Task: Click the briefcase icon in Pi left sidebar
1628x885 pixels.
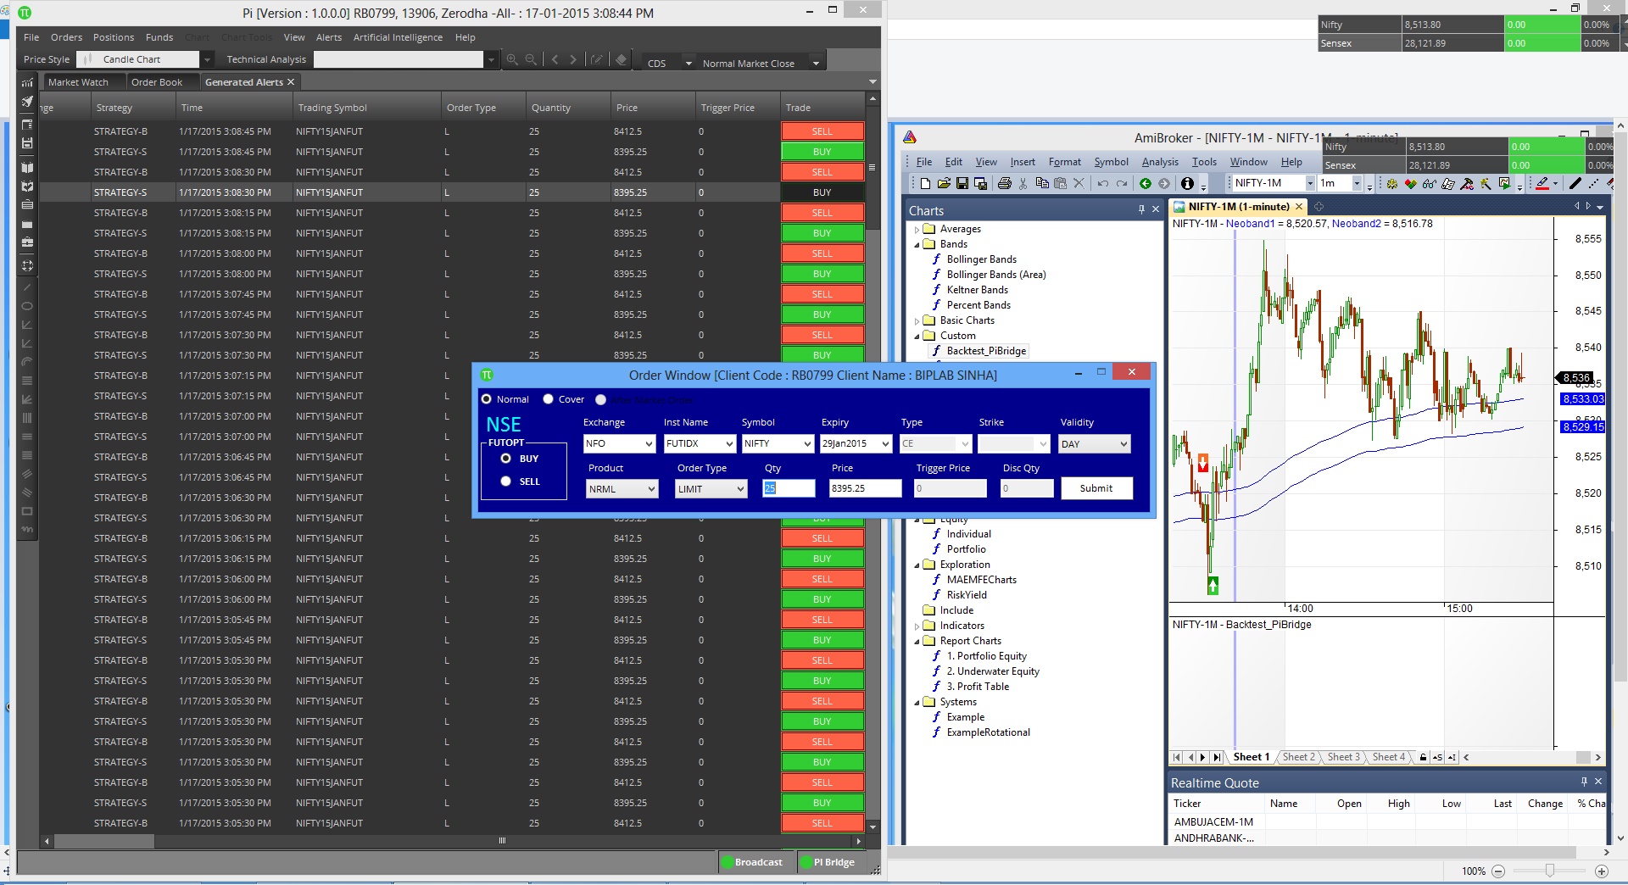Action: (27, 243)
